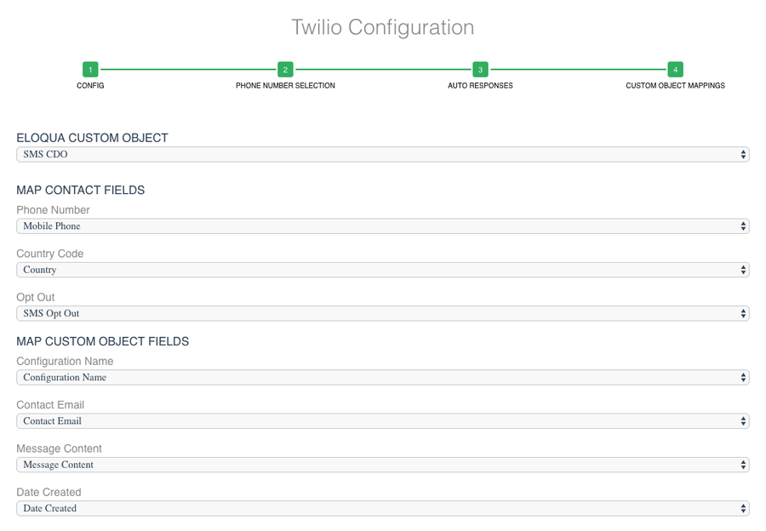Click the Message Content field label
766x531 pixels.
point(59,449)
